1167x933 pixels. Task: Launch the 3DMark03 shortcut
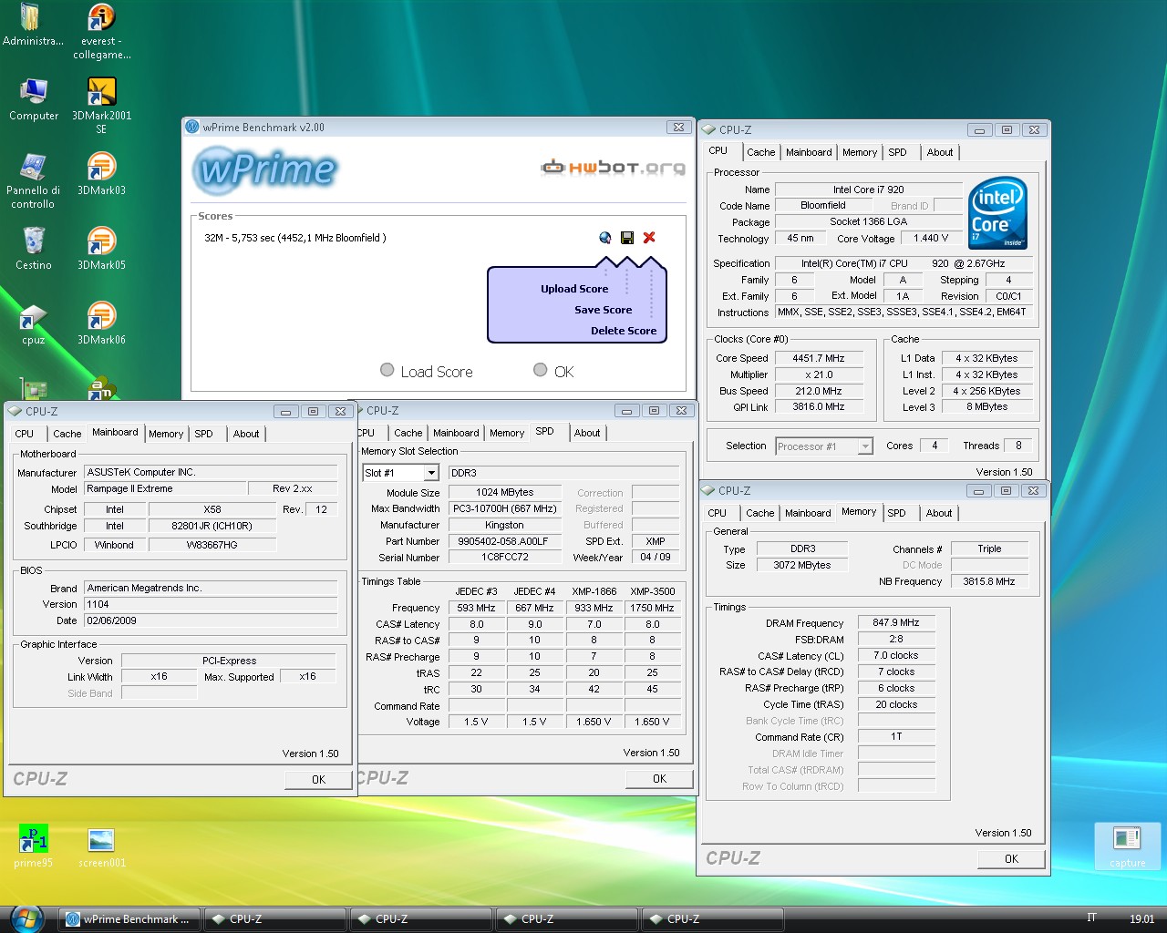(x=101, y=174)
